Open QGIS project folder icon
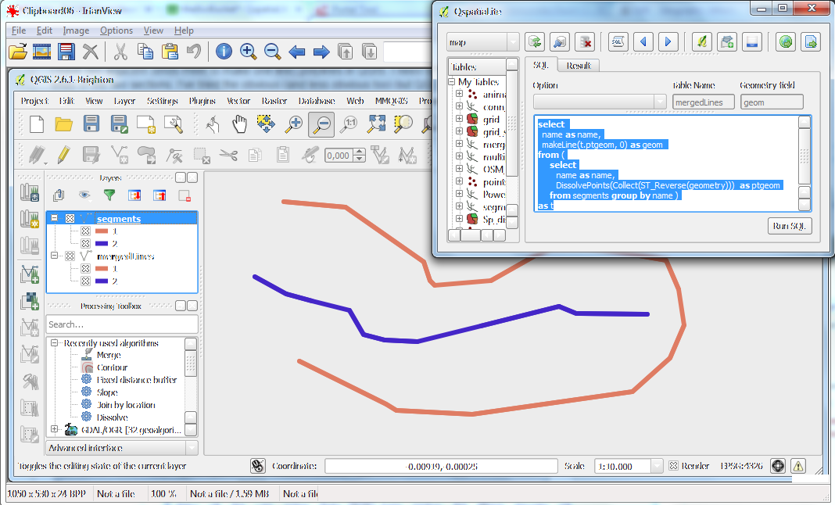The image size is (835, 505). click(64, 124)
